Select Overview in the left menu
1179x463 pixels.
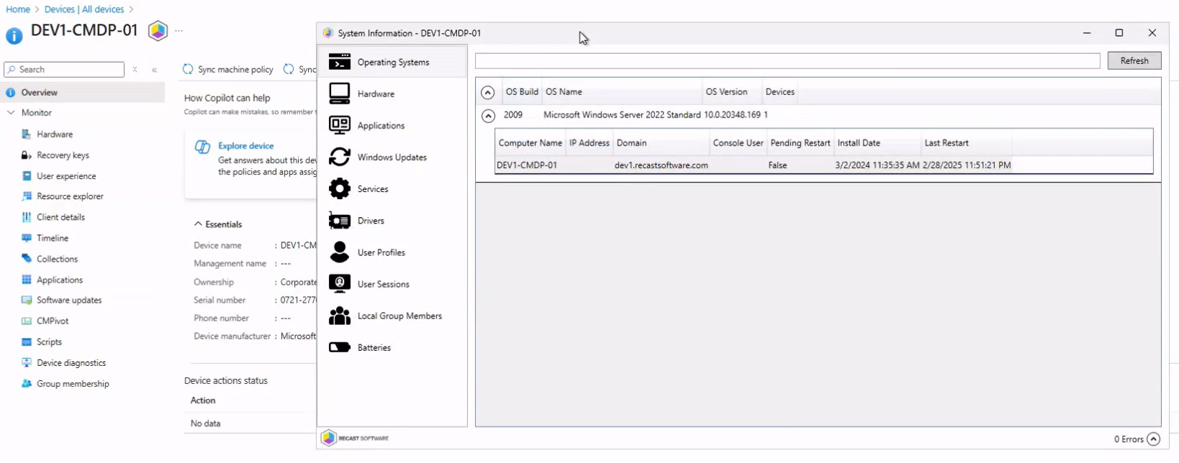83,92
